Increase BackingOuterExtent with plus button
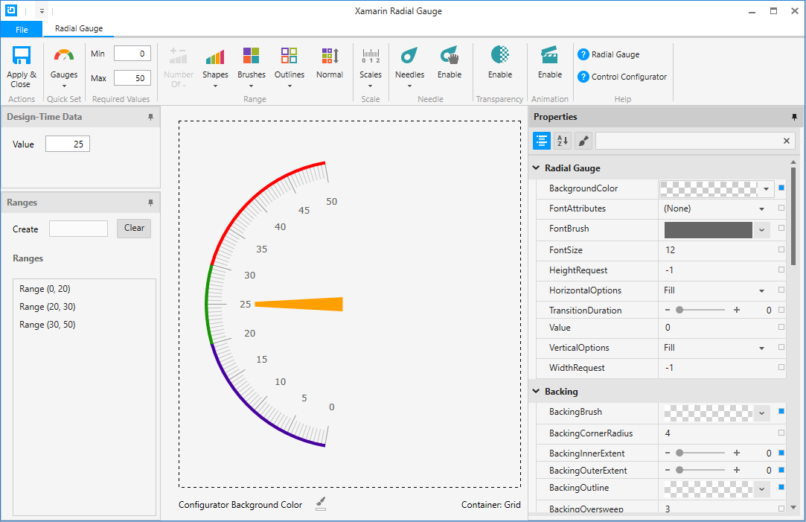The width and height of the screenshot is (806, 522). 737,470
